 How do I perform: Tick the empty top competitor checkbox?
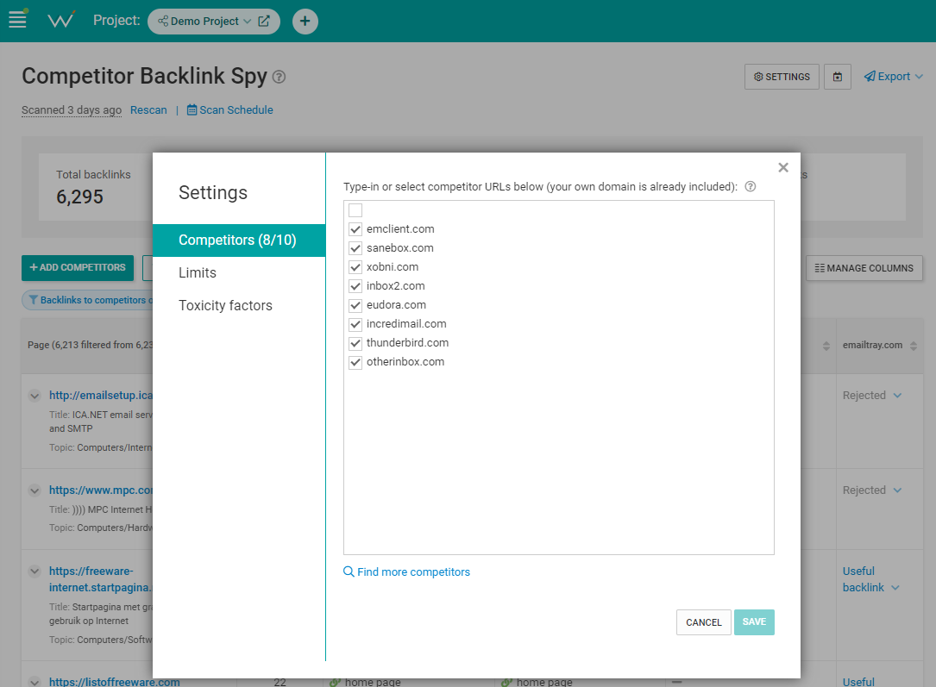coord(355,210)
